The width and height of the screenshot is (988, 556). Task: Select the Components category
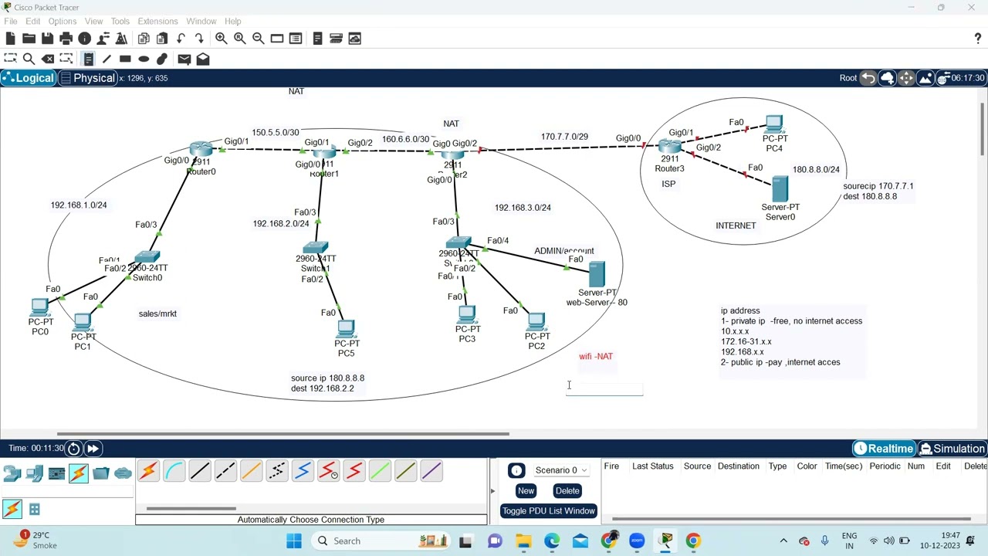[56, 473]
